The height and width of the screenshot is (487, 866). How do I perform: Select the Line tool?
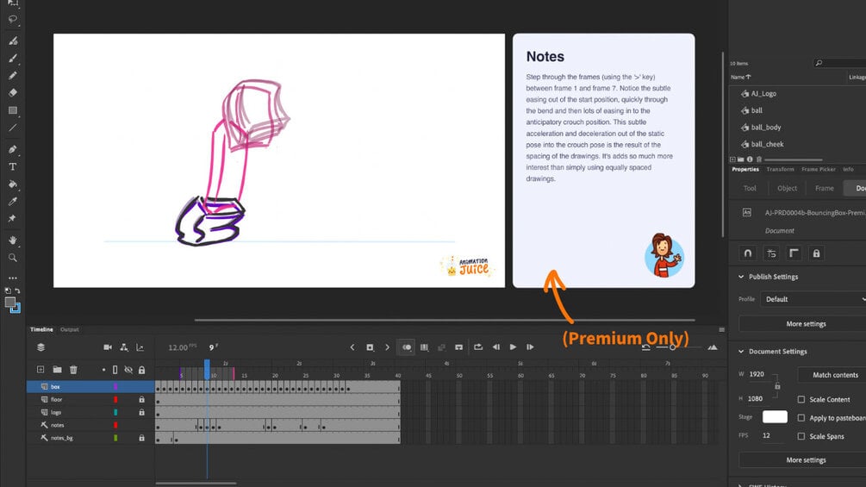13,128
